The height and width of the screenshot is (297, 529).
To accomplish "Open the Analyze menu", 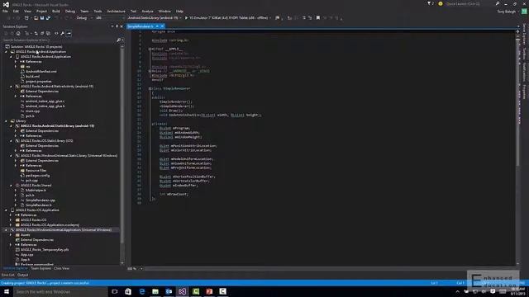I will pyautogui.click(x=147, y=11).
